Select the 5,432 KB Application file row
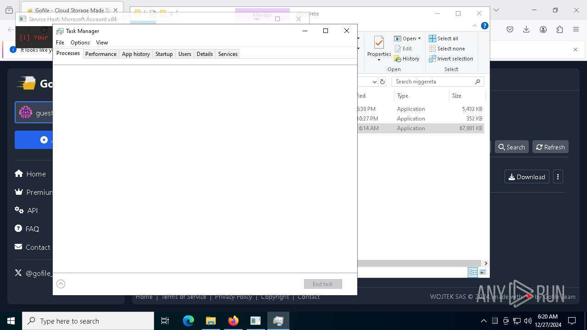 421,109
